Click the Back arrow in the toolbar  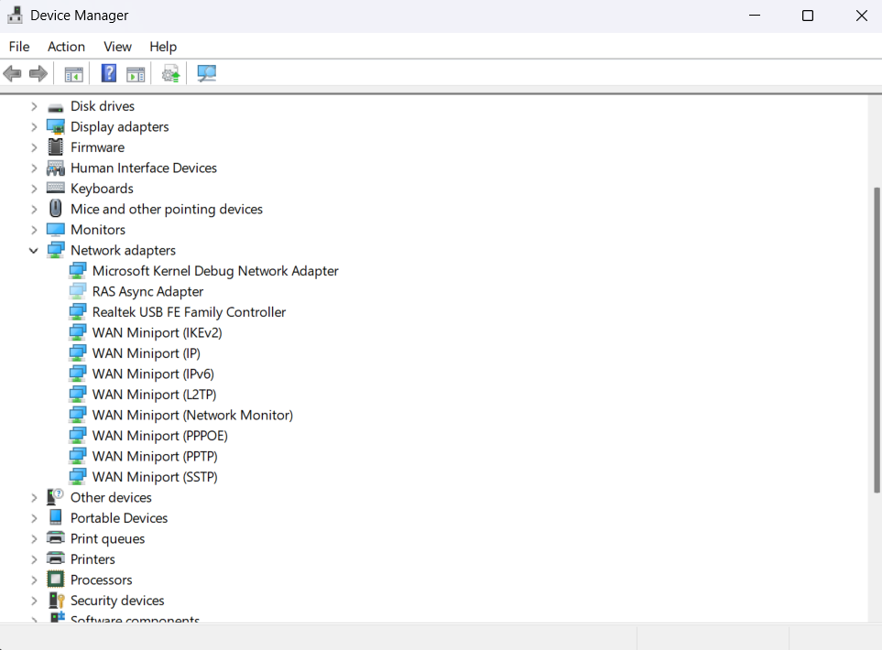coord(13,73)
